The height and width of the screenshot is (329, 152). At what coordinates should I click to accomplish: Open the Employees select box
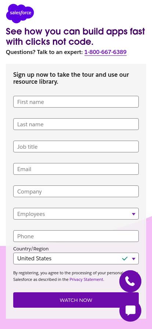[x=76, y=214]
